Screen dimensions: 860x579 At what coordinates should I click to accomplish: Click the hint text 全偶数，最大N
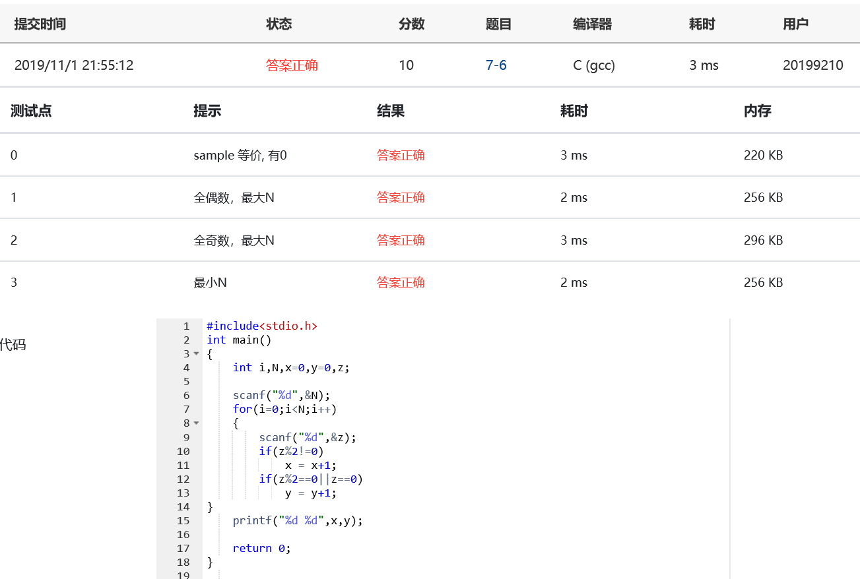click(234, 198)
